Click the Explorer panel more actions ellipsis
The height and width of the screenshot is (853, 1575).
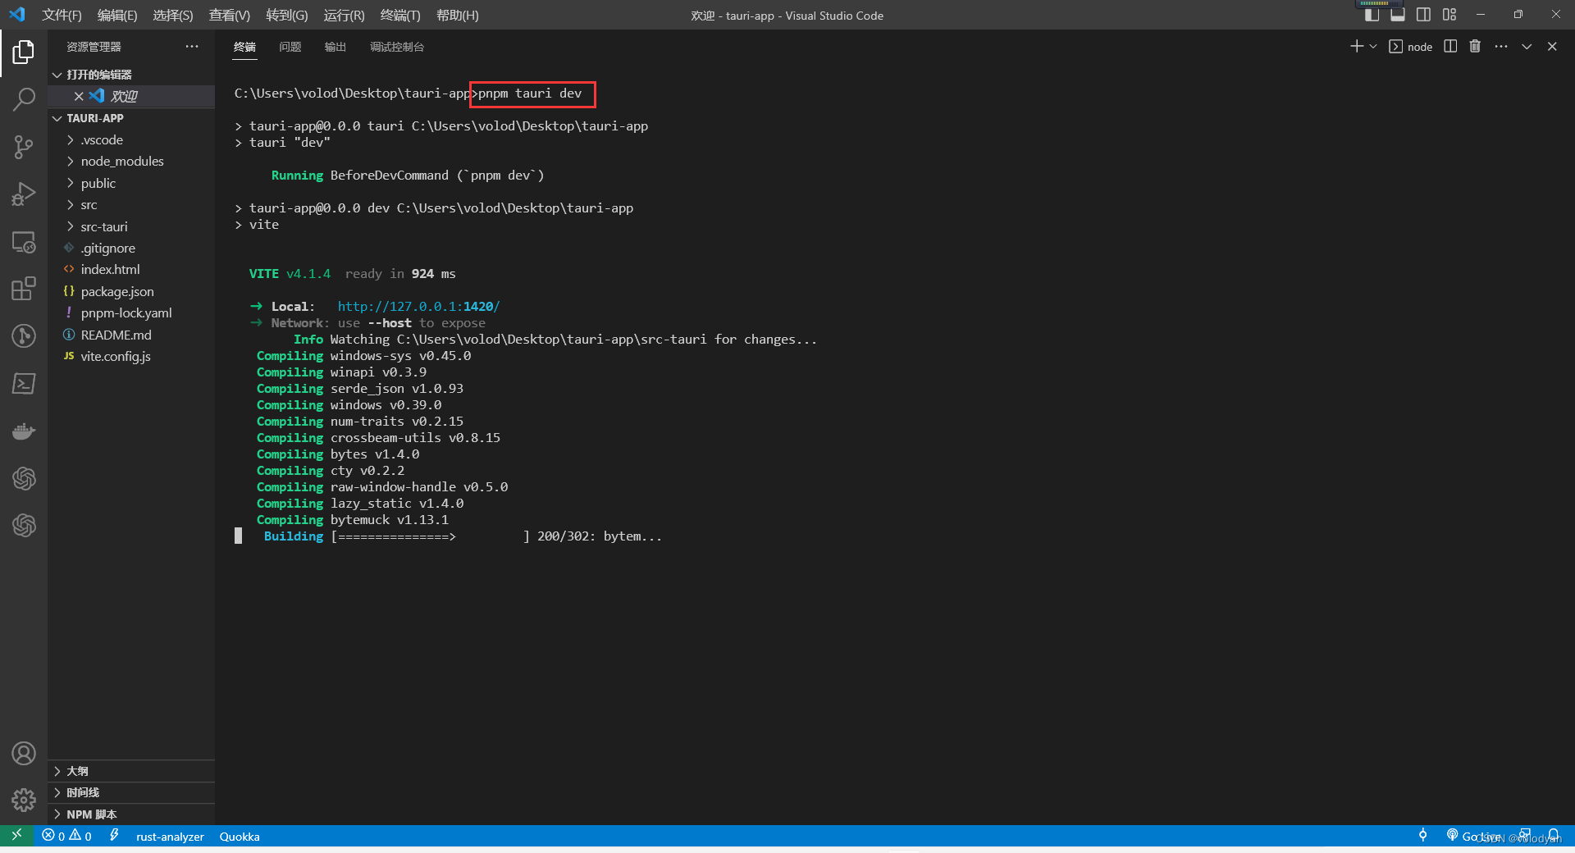192,47
